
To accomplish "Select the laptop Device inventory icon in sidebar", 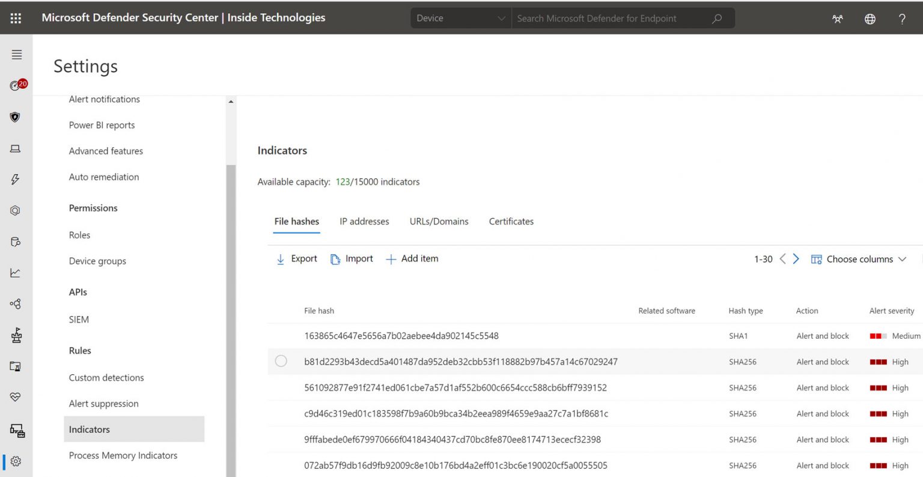I will coord(16,148).
